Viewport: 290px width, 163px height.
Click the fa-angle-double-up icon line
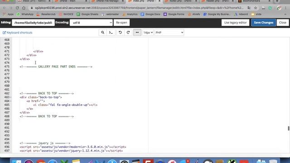65,105
